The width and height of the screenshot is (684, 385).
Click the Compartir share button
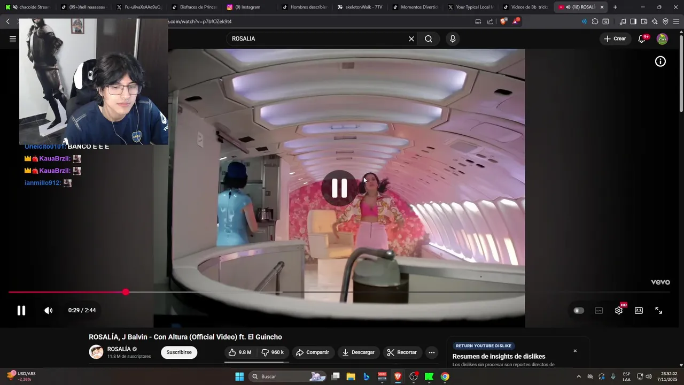313,352
